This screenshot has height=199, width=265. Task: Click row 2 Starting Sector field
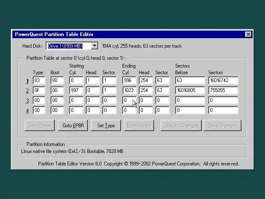point(109,90)
